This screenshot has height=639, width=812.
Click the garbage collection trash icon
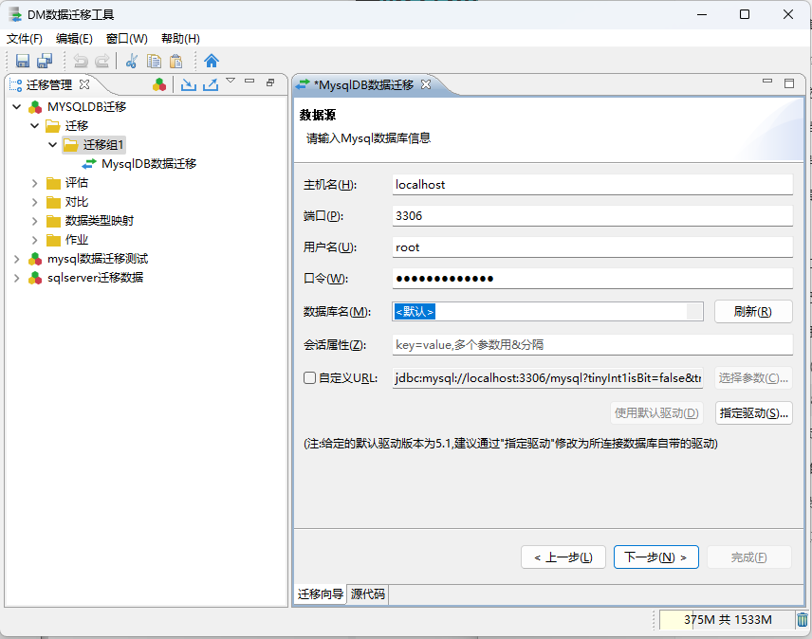(803, 619)
